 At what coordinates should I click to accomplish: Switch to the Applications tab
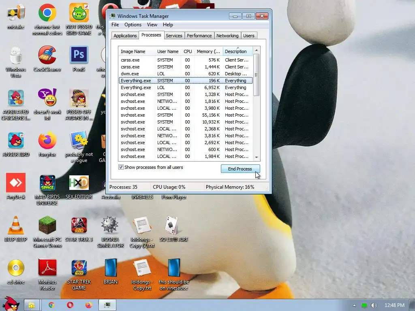(125, 36)
